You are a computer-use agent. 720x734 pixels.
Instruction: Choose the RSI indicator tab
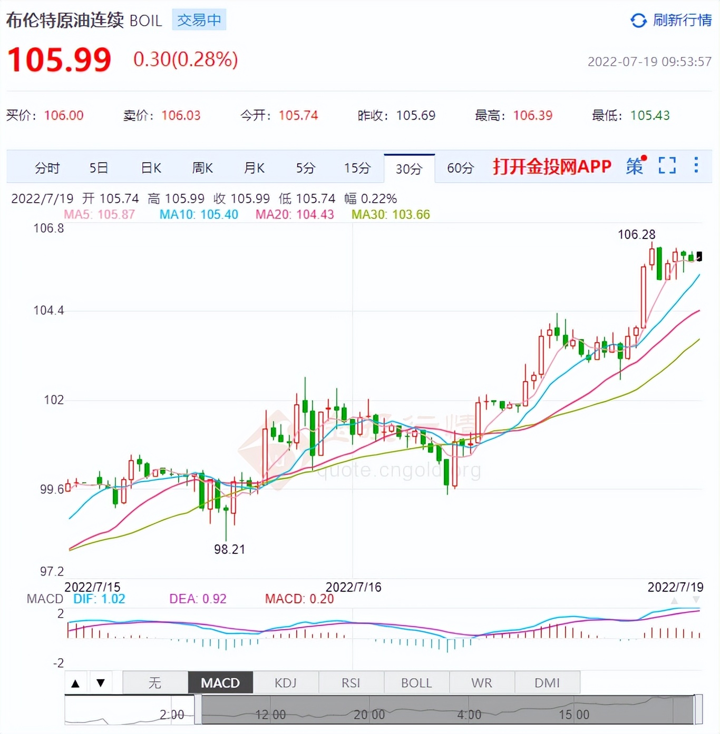tap(351, 683)
